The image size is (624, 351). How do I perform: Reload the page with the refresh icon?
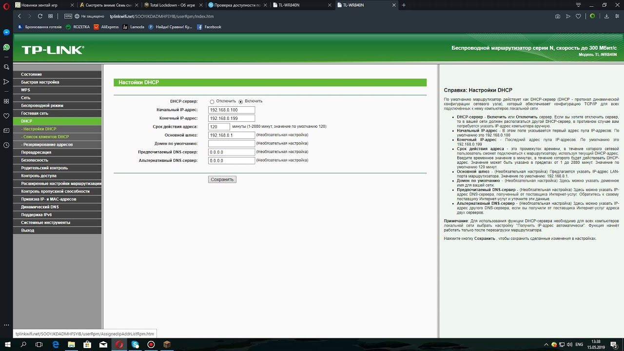pos(40,16)
